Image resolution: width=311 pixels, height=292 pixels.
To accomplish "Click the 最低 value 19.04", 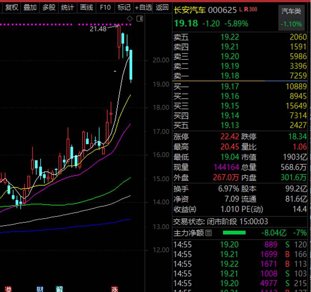I will coord(230,157).
